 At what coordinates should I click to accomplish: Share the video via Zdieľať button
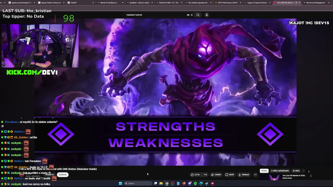[216, 175]
